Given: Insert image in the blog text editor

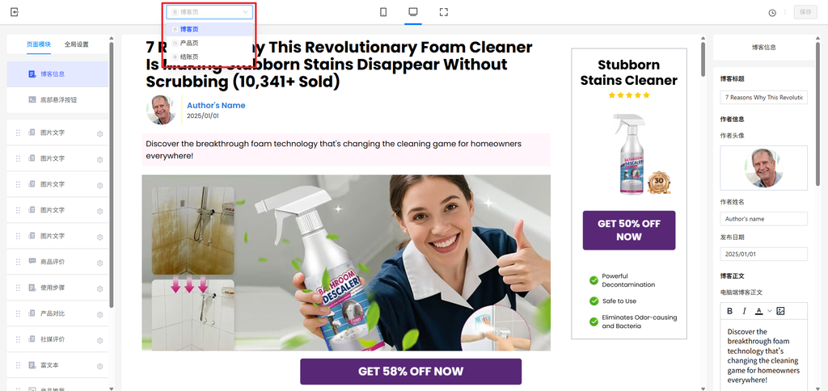Looking at the screenshot, I should (780, 311).
